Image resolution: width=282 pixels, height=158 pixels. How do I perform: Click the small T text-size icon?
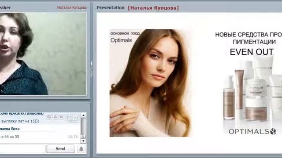tap(75, 118)
